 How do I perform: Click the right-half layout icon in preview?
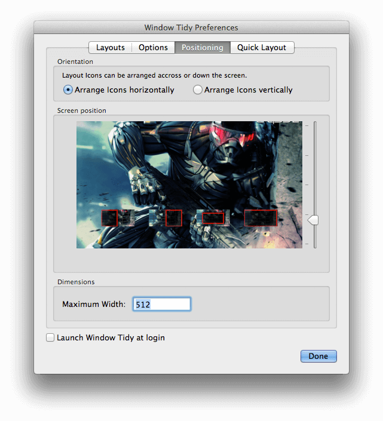166,218
